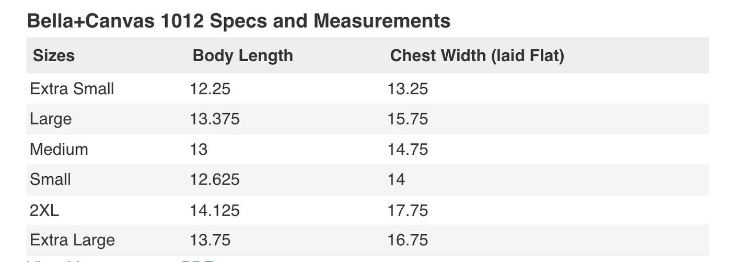This screenshot has width=755, height=262.
Task: Select the Body Length column header
Action: (x=243, y=55)
